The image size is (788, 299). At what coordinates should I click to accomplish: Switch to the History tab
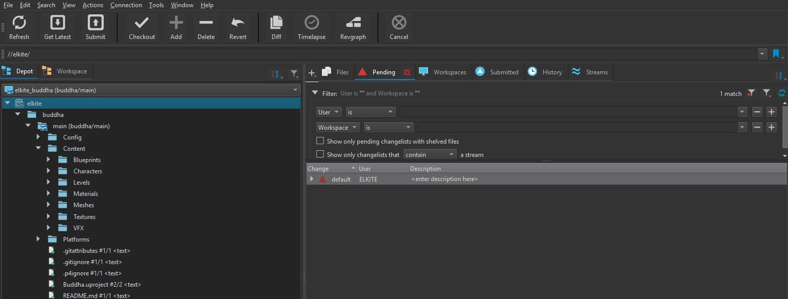click(545, 72)
